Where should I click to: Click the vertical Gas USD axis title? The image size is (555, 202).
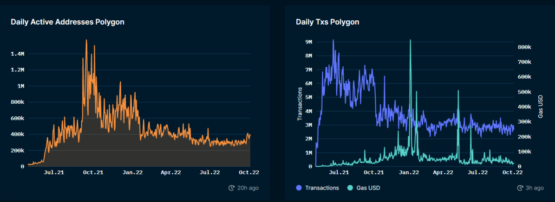point(540,106)
